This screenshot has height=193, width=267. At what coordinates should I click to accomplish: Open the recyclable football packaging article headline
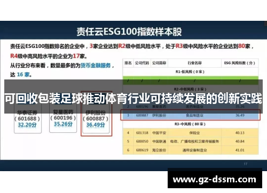133,98
